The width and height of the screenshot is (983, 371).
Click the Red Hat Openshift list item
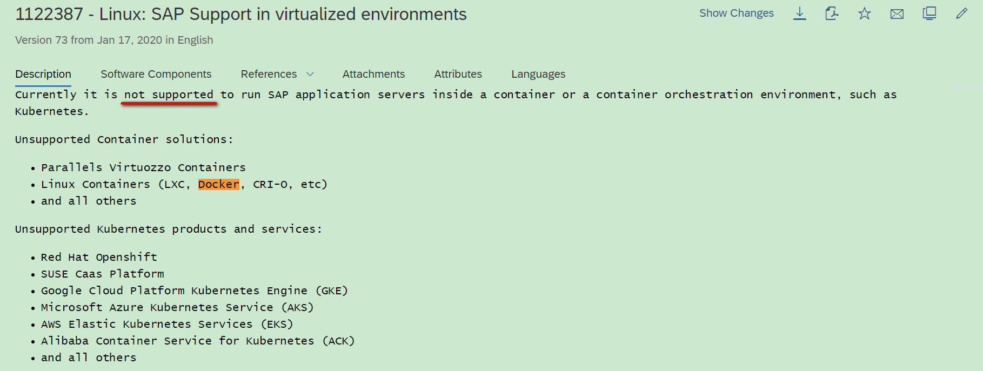click(x=99, y=257)
